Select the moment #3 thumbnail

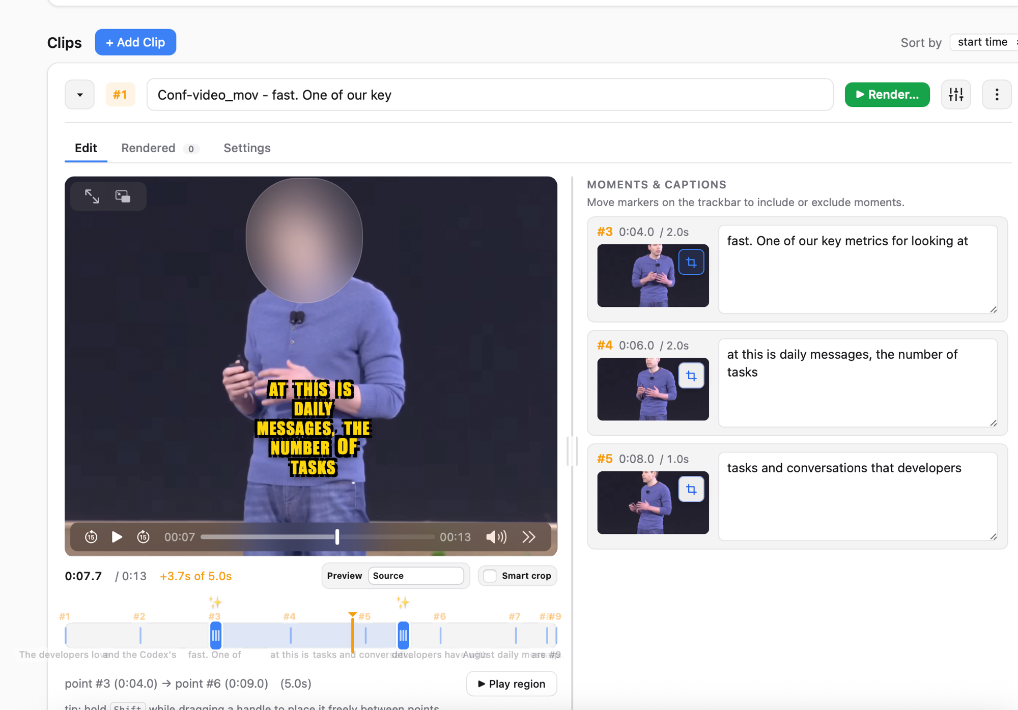tap(653, 275)
